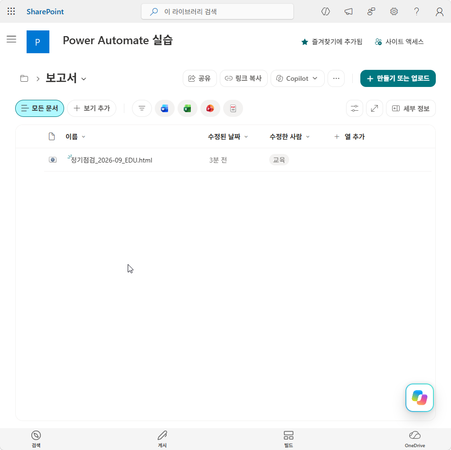Open the account profile icon
451x450 pixels.
pyautogui.click(x=439, y=11)
